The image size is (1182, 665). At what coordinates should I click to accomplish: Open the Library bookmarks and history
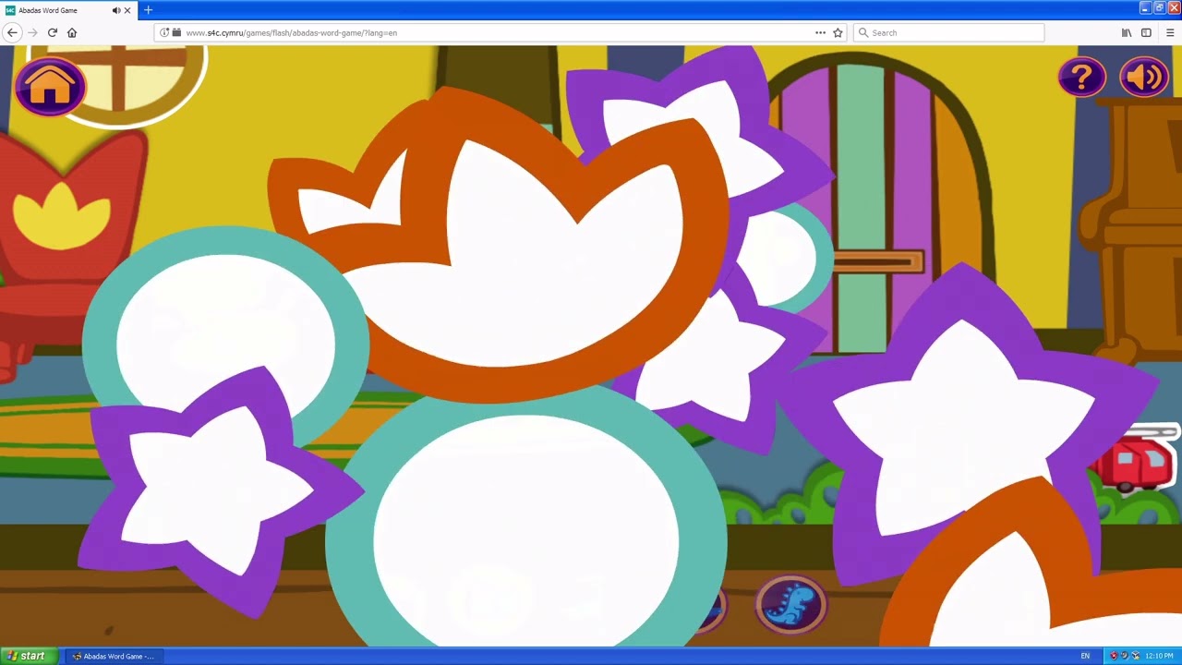[1127, 32]
